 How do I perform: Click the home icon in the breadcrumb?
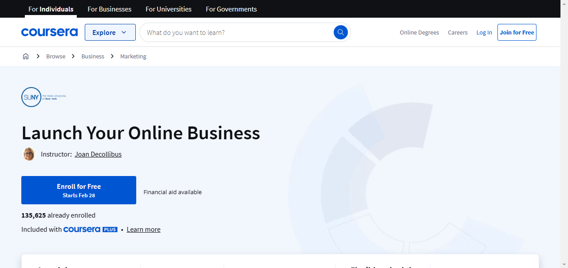[25, 56]
